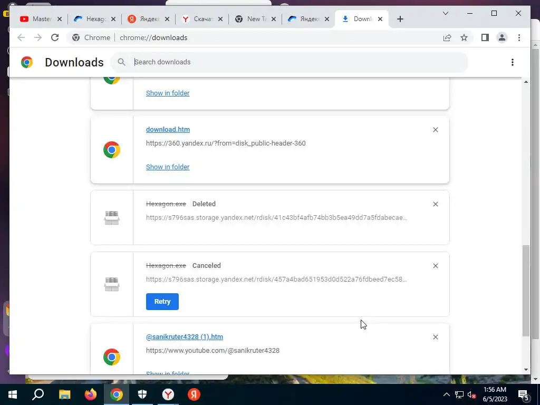Open Chrome side panel icon
The width and height of the screenshot is (540, 405).
(485, 37)
